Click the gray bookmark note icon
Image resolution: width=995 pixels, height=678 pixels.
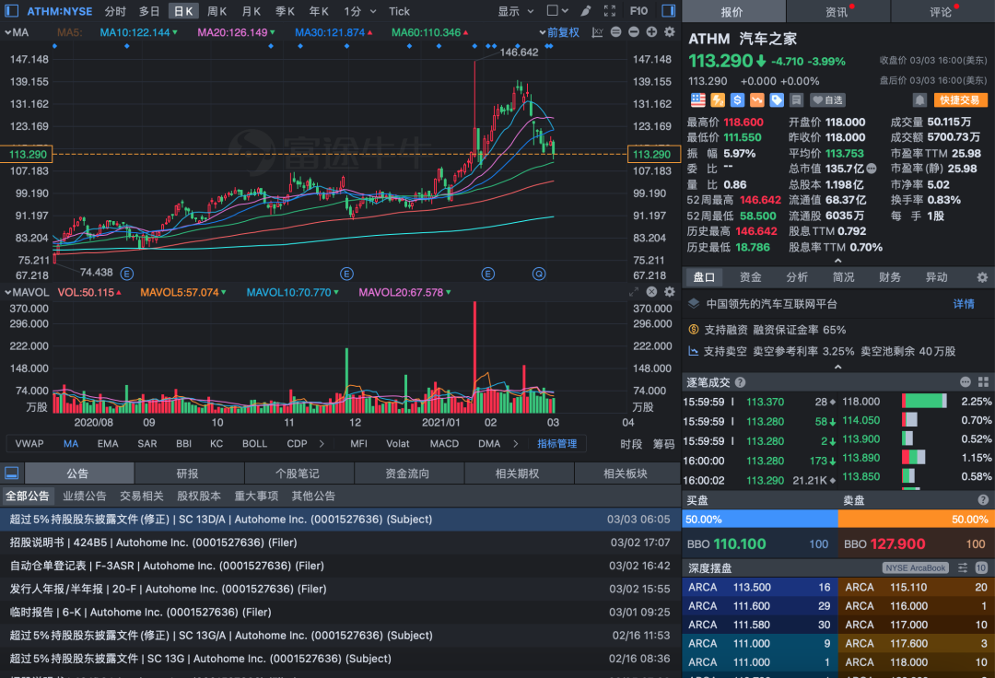(797, 100)
